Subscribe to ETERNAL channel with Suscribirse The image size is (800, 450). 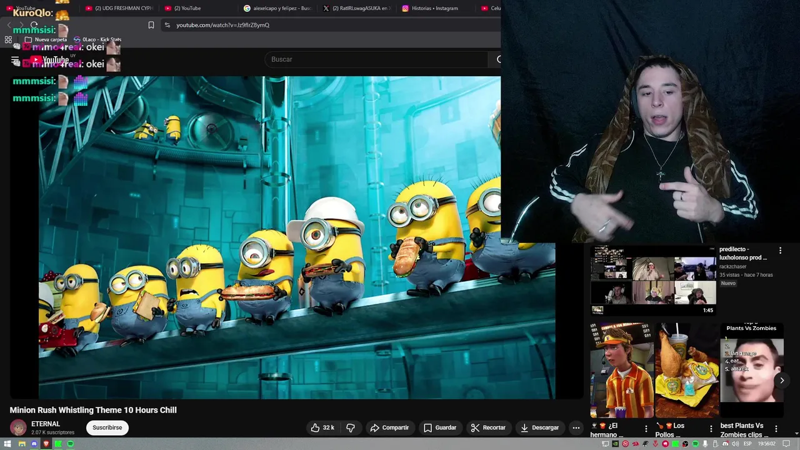pos(107,427)
